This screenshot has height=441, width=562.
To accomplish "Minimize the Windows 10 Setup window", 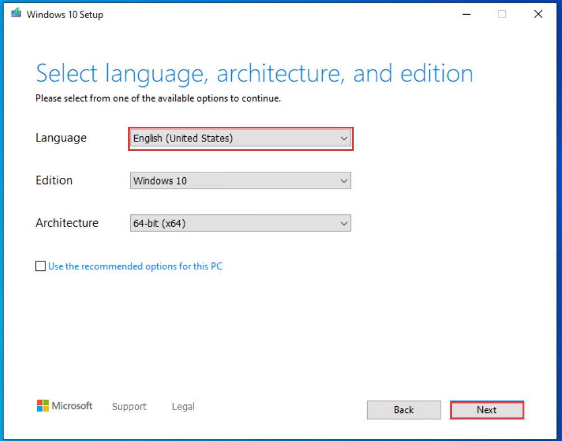I will [x=467, y=15].
